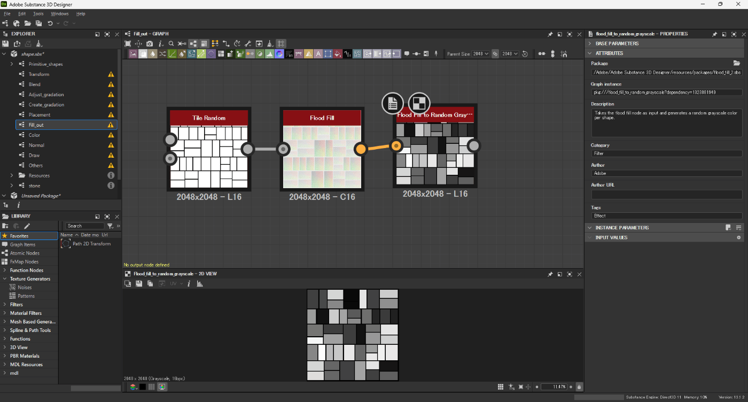Save image from 2D View toolbar

139,283
